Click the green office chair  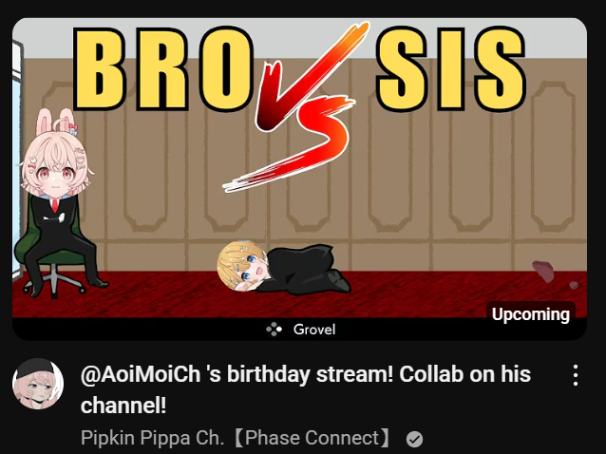point(50,251)
